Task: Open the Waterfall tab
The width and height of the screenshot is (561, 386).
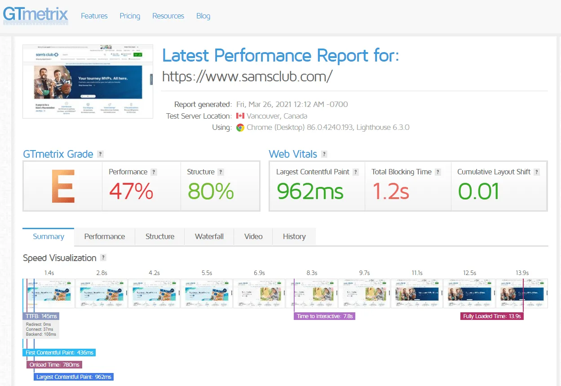Action: click(x=209, y=236)
